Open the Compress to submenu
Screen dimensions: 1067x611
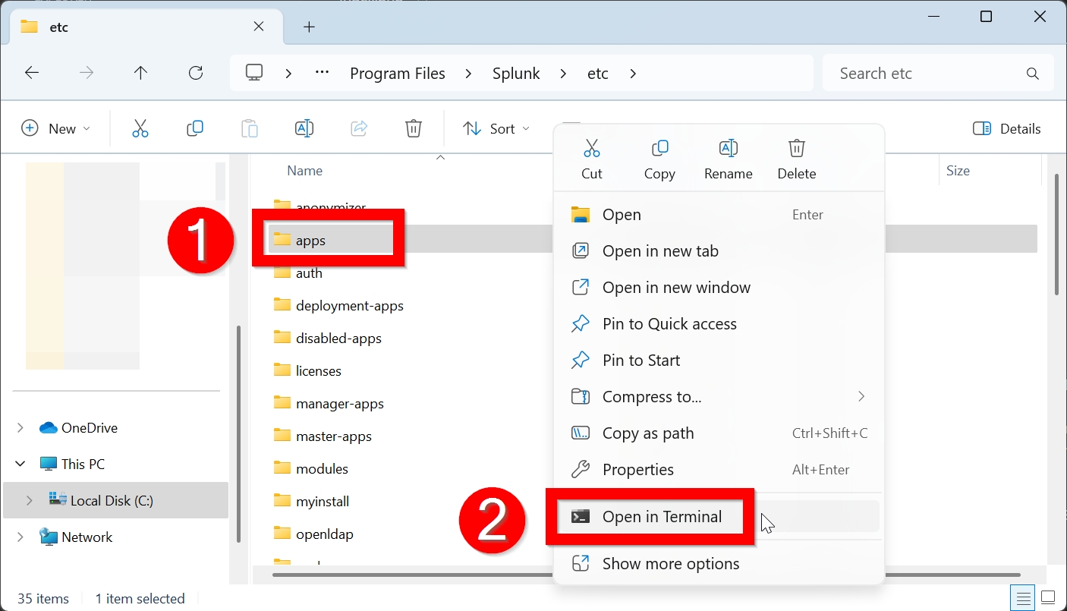pyautogui.click(x=653, y=396)
